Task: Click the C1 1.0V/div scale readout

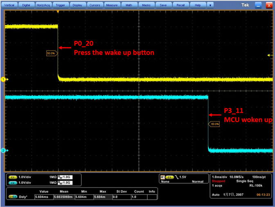Action: 25,177
